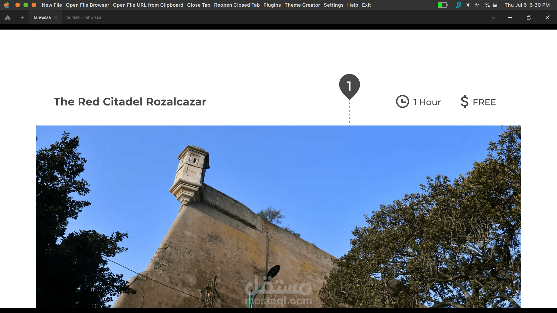557x313 pixels.
Task: Click the number 1 location pin marker
Action: 349,86
